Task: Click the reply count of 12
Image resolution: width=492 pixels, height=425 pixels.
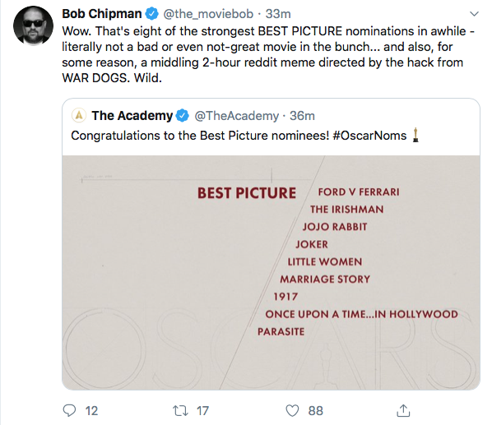Action: tap(91, 410)
